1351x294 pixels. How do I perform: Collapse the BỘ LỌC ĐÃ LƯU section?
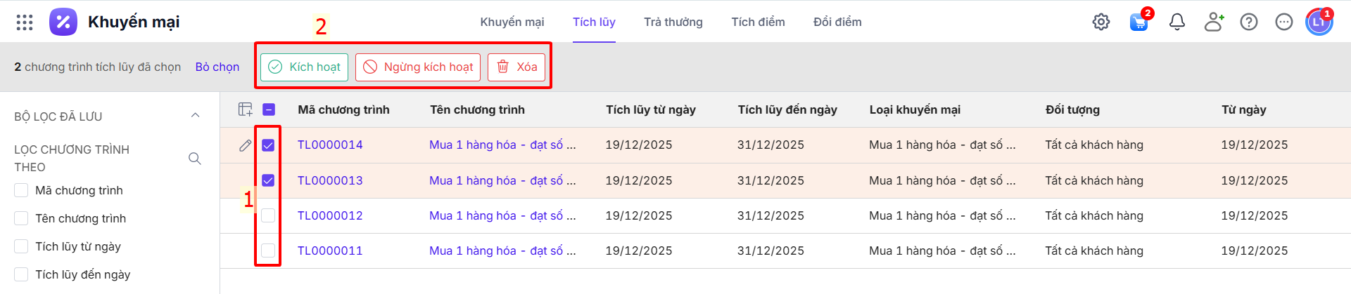[x=196, y=116]
